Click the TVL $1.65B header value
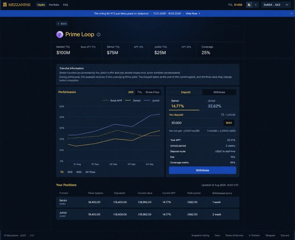Screen dimensions: 295x240 238,5
